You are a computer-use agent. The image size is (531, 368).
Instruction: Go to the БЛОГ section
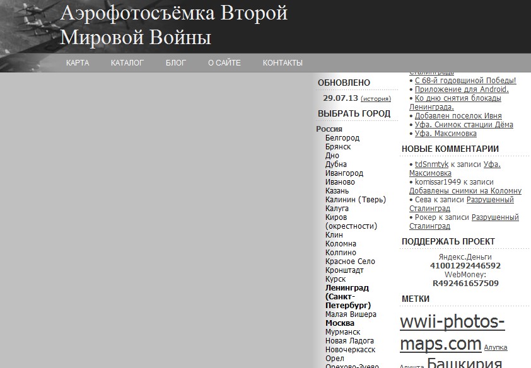coord(176,63)
